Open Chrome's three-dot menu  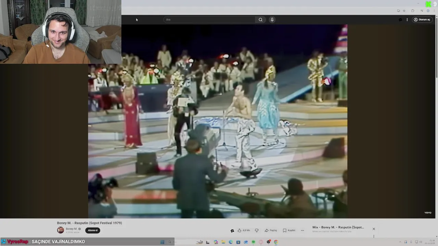point(434,11)
